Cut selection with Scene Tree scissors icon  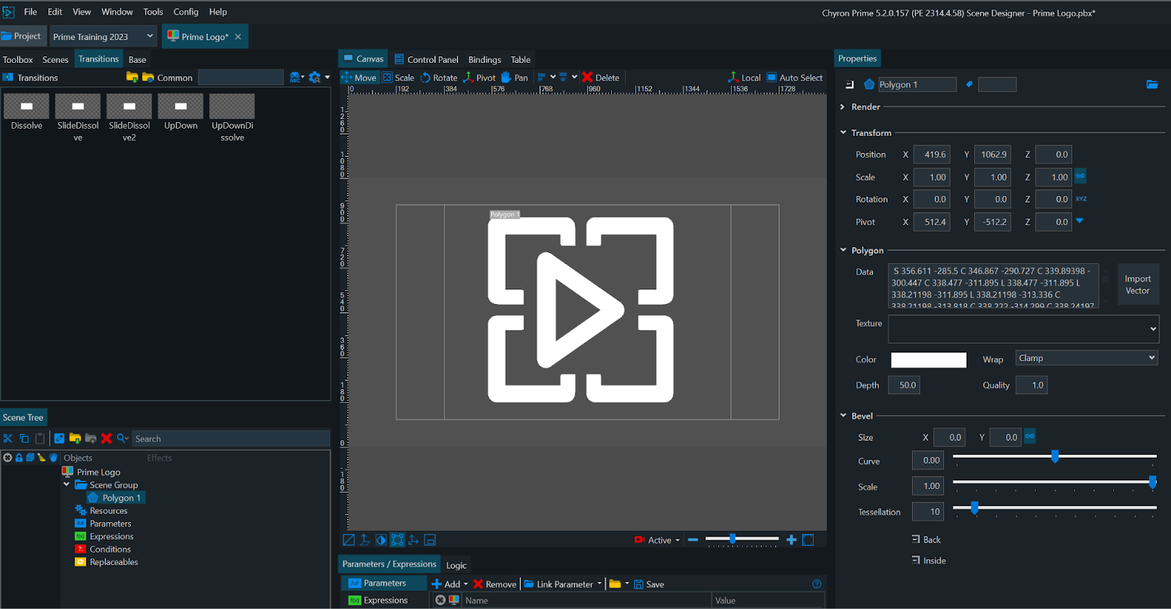8,439
